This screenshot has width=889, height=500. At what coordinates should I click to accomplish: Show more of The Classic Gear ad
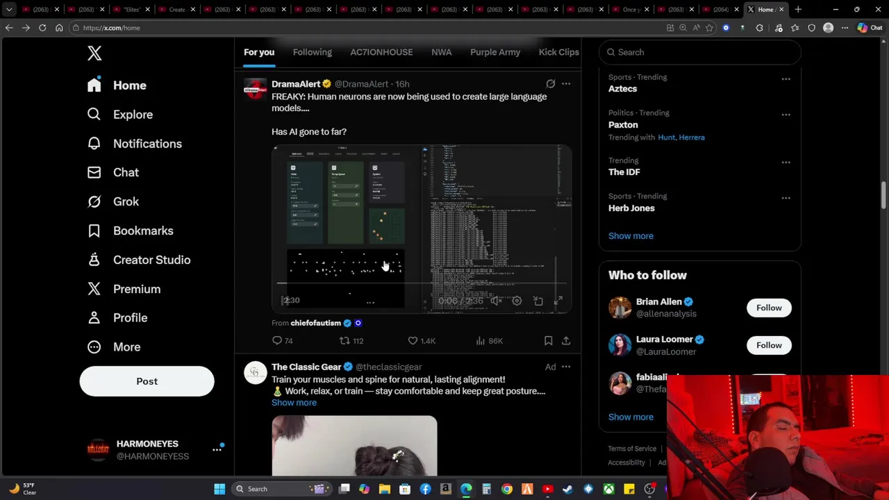[294, 403]
